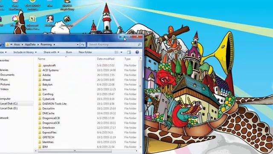Screen dimensions: 273x154
Task: Expand arrow after AppData in path
Action: (x=38, y=44)
